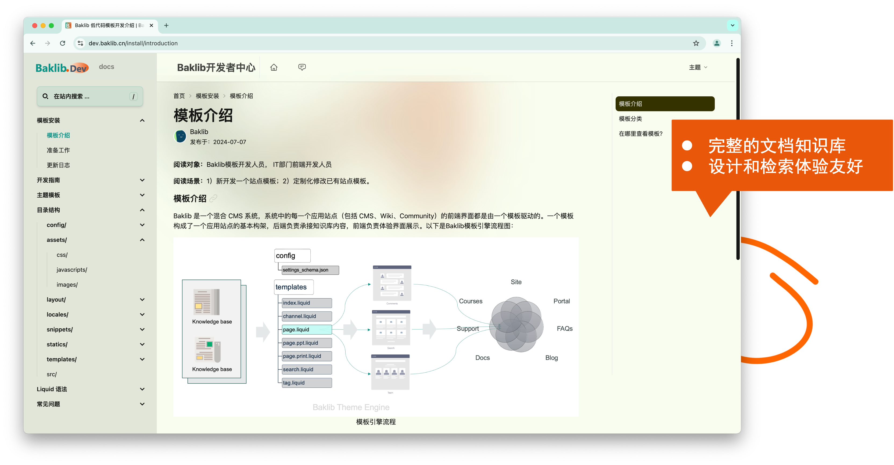Open the browser profile icon
The height and width of the screenshot is (465, 894).
point(716,43)
